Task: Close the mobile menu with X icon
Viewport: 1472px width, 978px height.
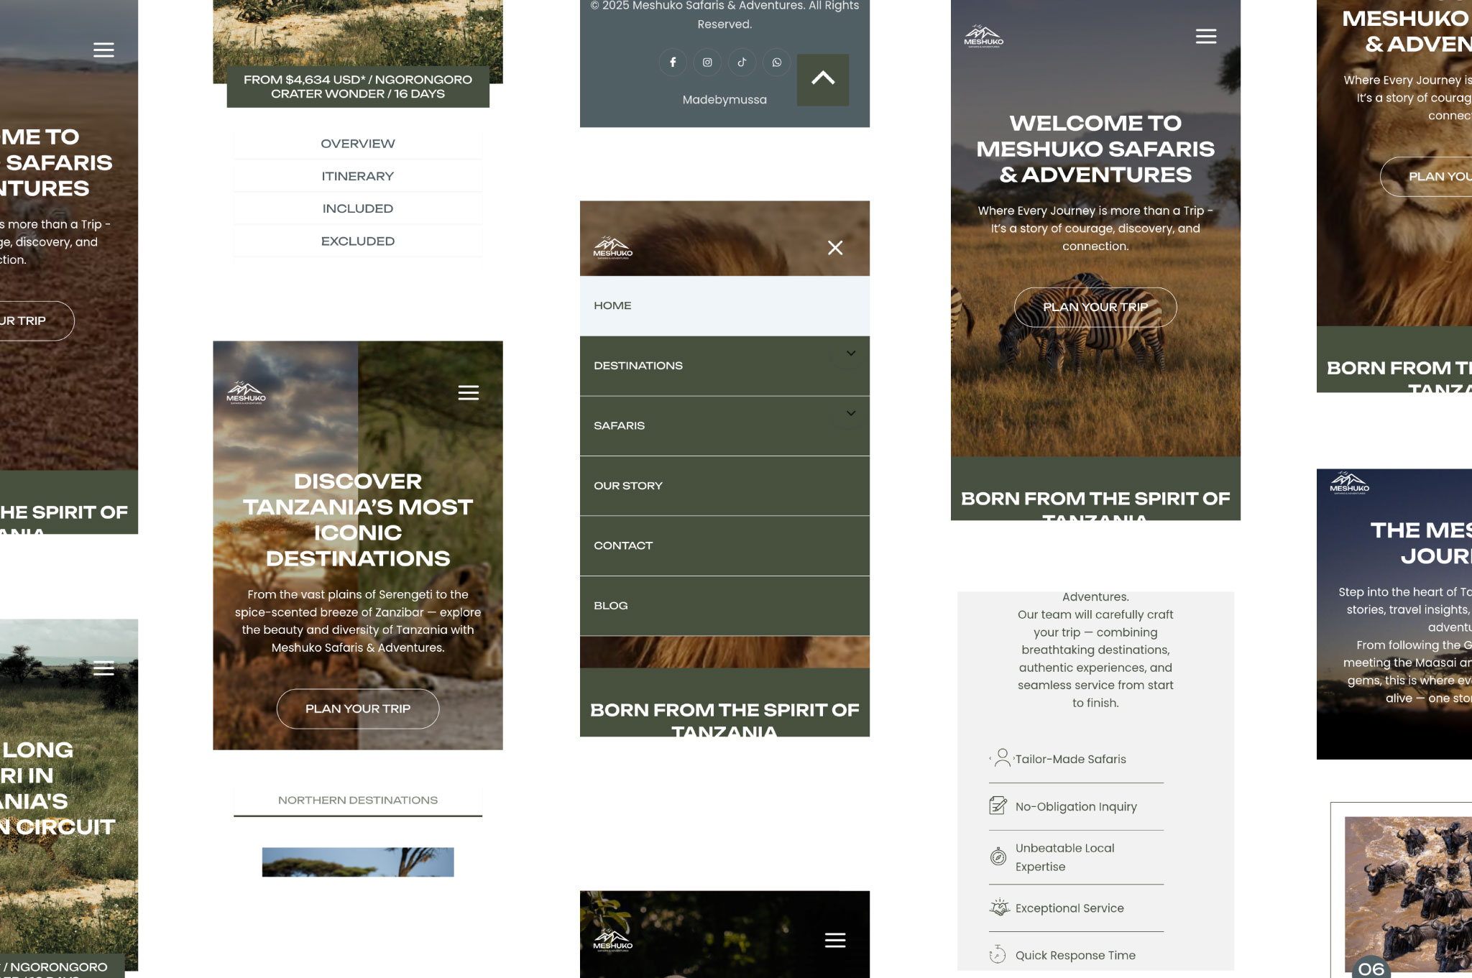Action: pyautogui.click(x=834, y=248)
